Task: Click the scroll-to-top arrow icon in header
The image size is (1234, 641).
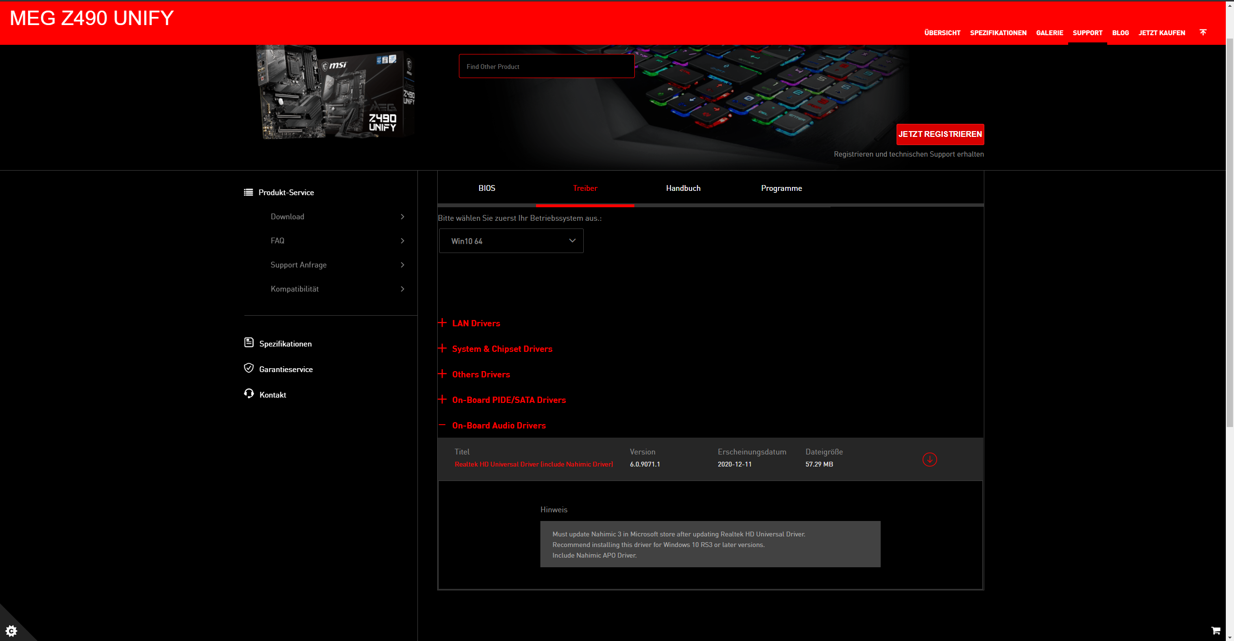Action: (1203, 32)
